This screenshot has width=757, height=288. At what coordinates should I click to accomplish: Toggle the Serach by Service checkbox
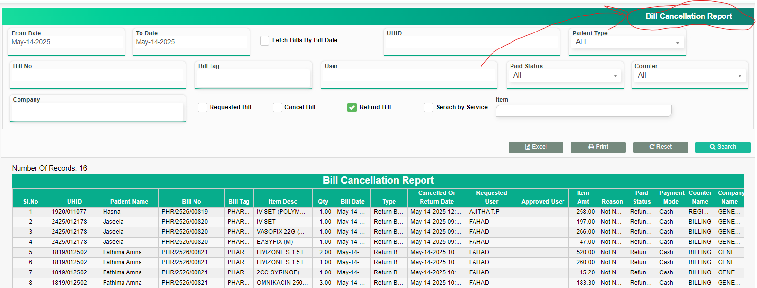[x=428, y=108]
